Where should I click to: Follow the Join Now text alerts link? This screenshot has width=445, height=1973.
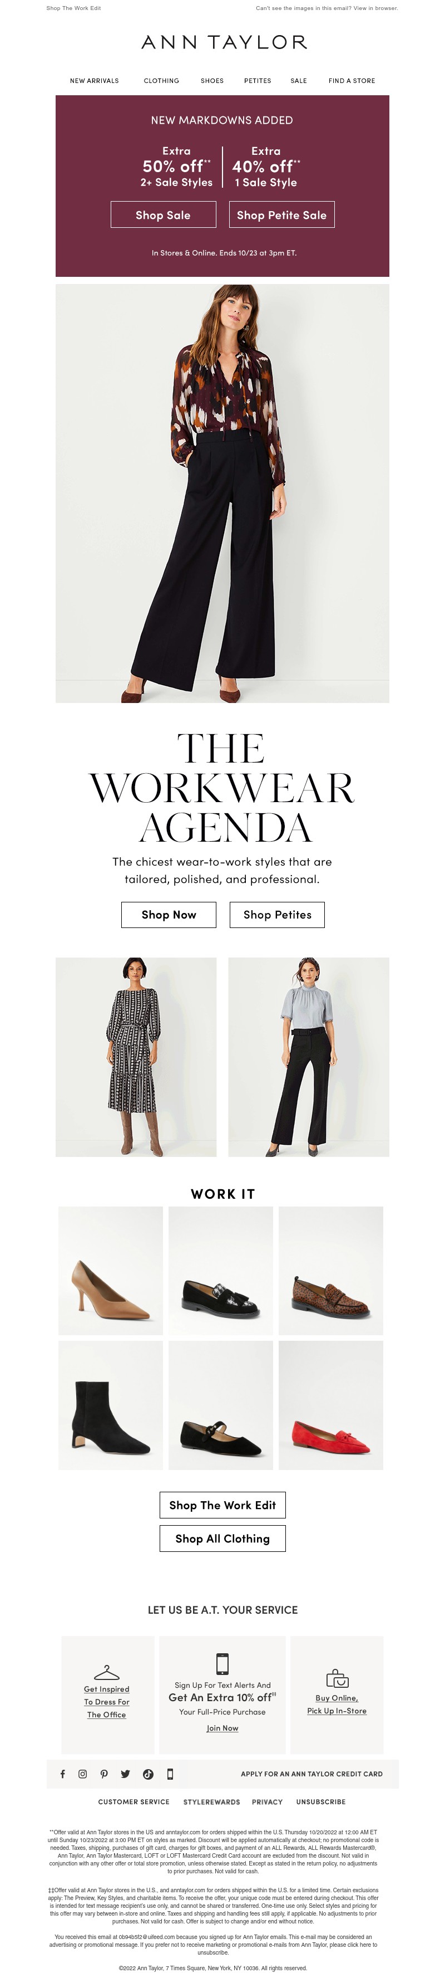[222, 1728]
